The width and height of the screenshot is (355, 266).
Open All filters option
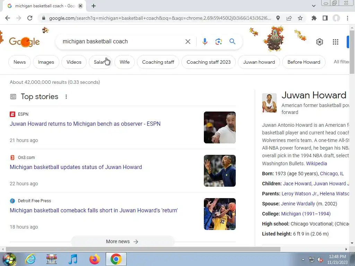[x=341, y=62]
